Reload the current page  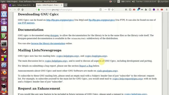(18, 9)
